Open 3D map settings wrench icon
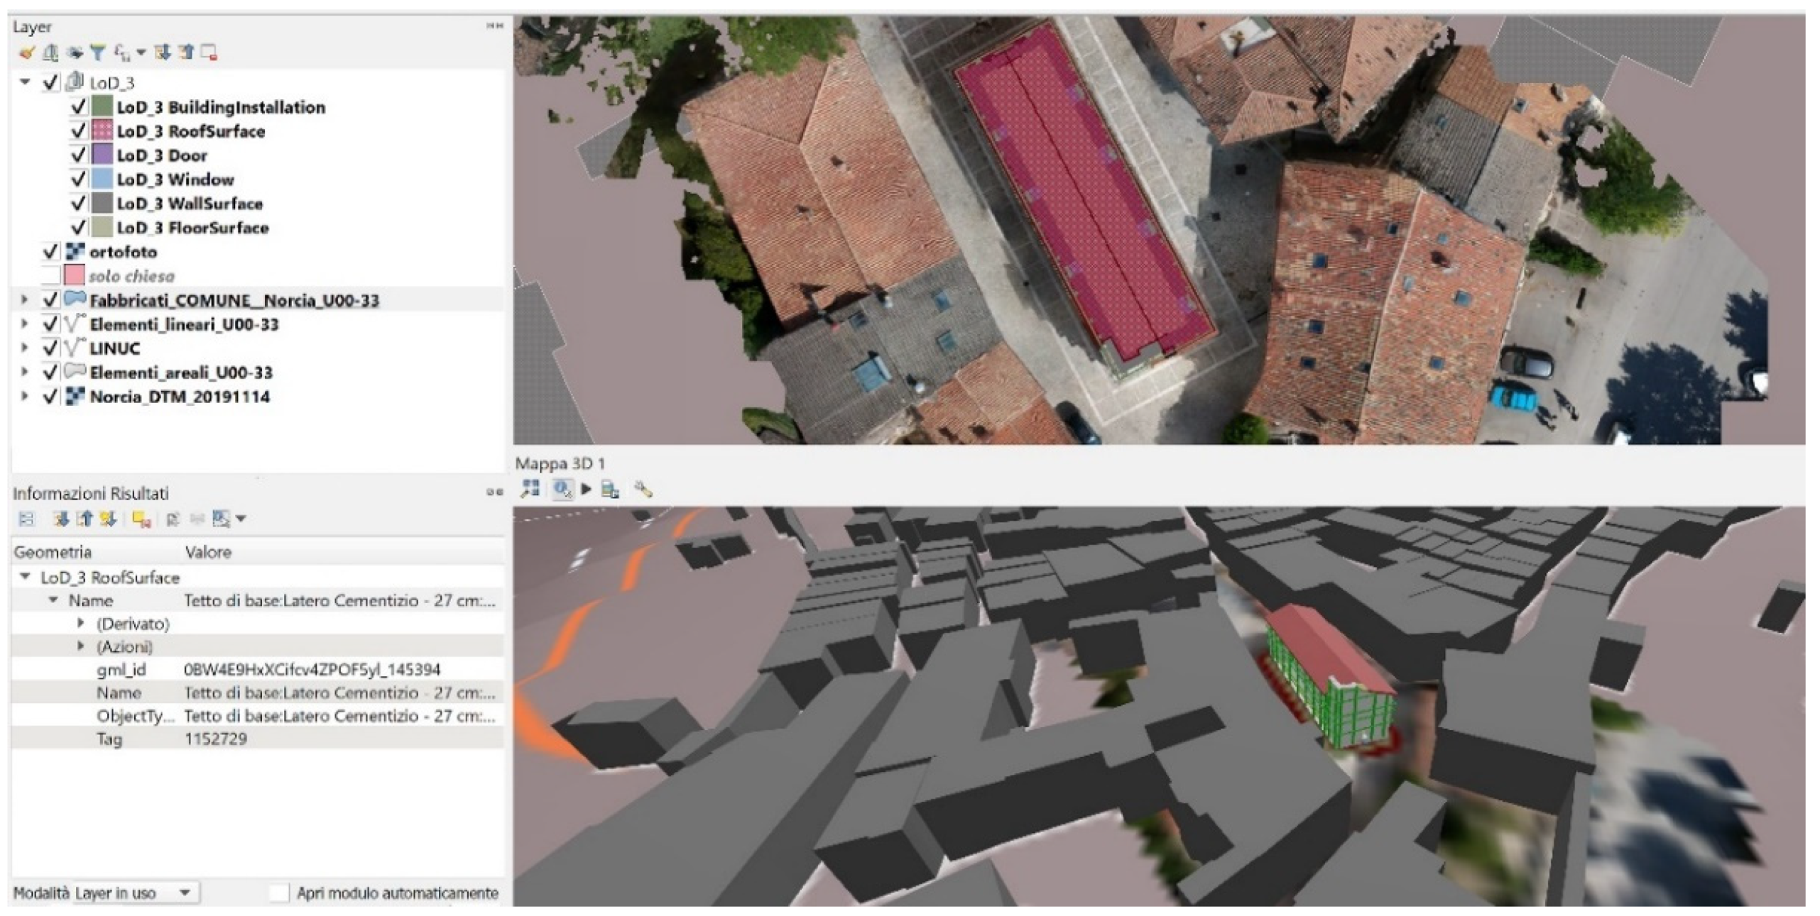The image size is (1820, 916). coord(643,489)
